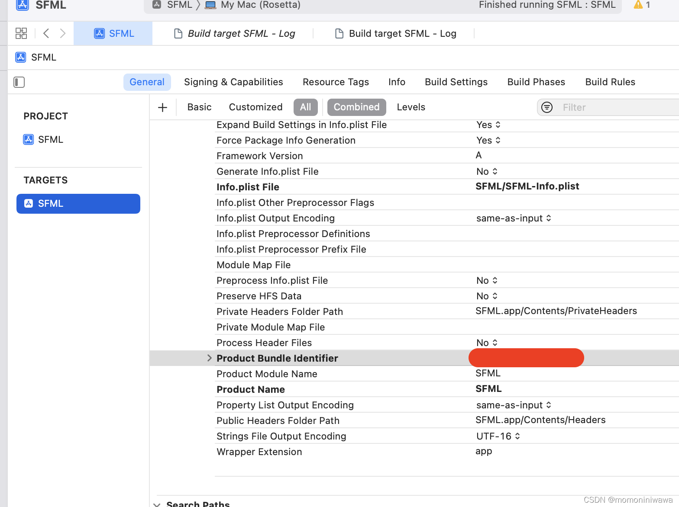Open the Preprocess Info.plist File dropdown
679x507 pixels.
click(487, 280)
